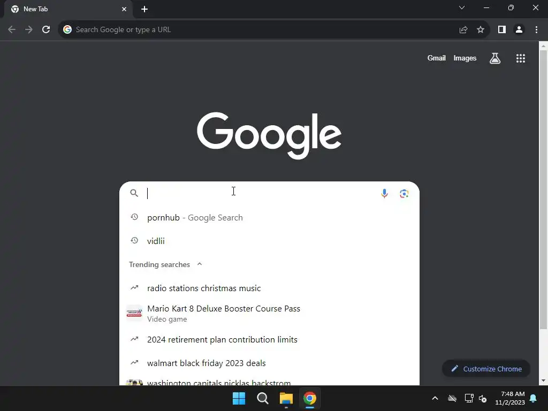Click the browser forward arrow
Image resolution: width=548 pixels, height=411 pixels.
coord(29,30)
